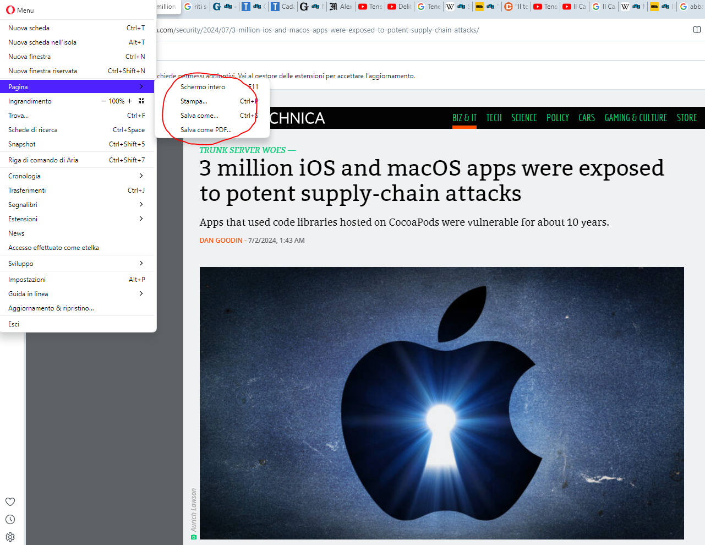Click News in the menu
Viewport: 705px width, 545px height.
click(77, 233)
